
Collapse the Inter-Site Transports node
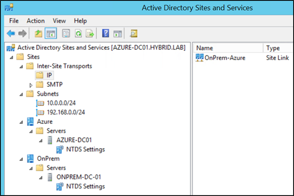[21, 67]
